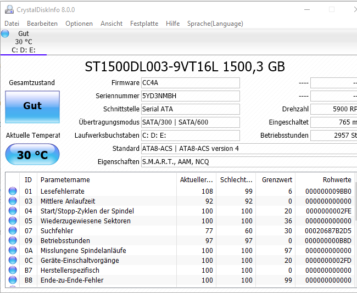Click the Übertragungsmodus field
Image resolution: width=357 pixels, height=293 pixels.
(191, 122)
